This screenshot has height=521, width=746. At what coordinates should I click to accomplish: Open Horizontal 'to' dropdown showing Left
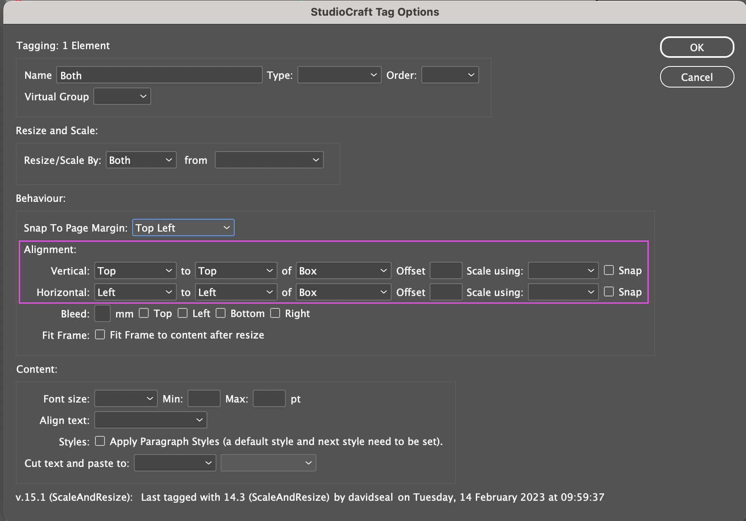pyautogui.click(x=236, y=292)
